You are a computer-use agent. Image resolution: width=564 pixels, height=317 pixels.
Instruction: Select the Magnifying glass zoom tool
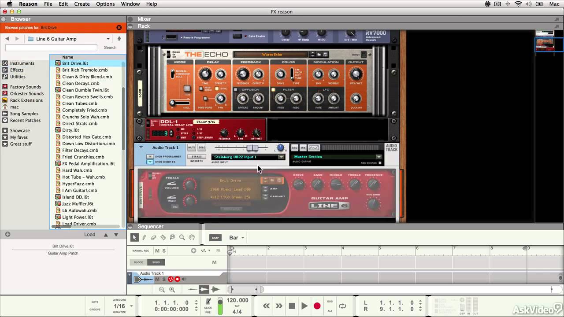[182, 237]
